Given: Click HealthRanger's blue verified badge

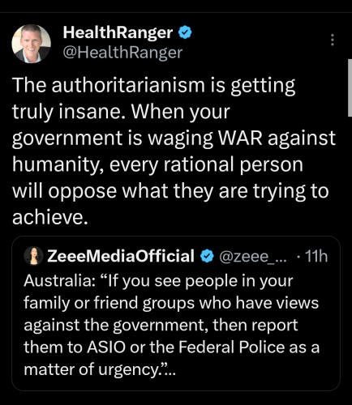Looking at the screenshot, I should pyautogui.click(x=185, y=32).
